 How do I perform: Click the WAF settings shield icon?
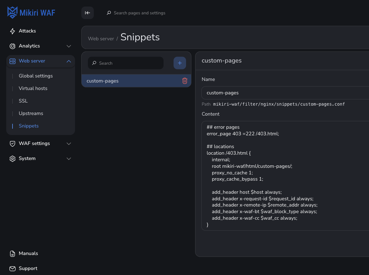13,143
